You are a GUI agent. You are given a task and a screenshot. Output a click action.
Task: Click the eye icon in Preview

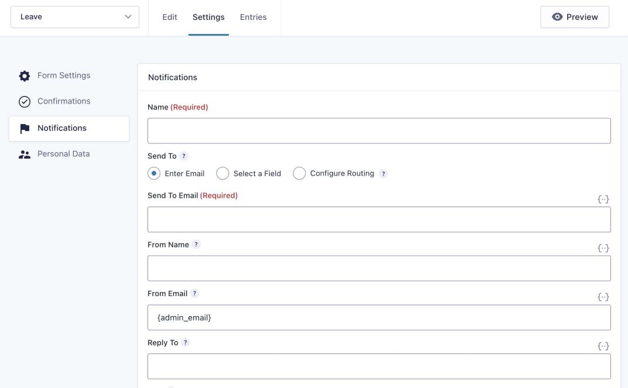[x=557, y=17]
